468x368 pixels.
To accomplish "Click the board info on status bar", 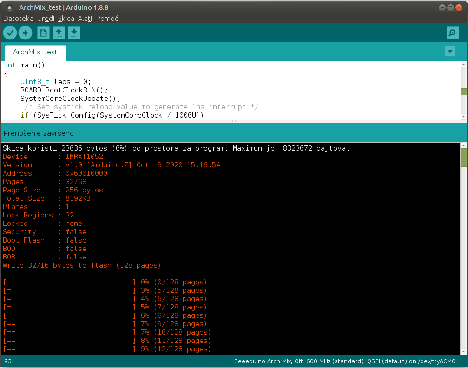I will click(344, 361).
